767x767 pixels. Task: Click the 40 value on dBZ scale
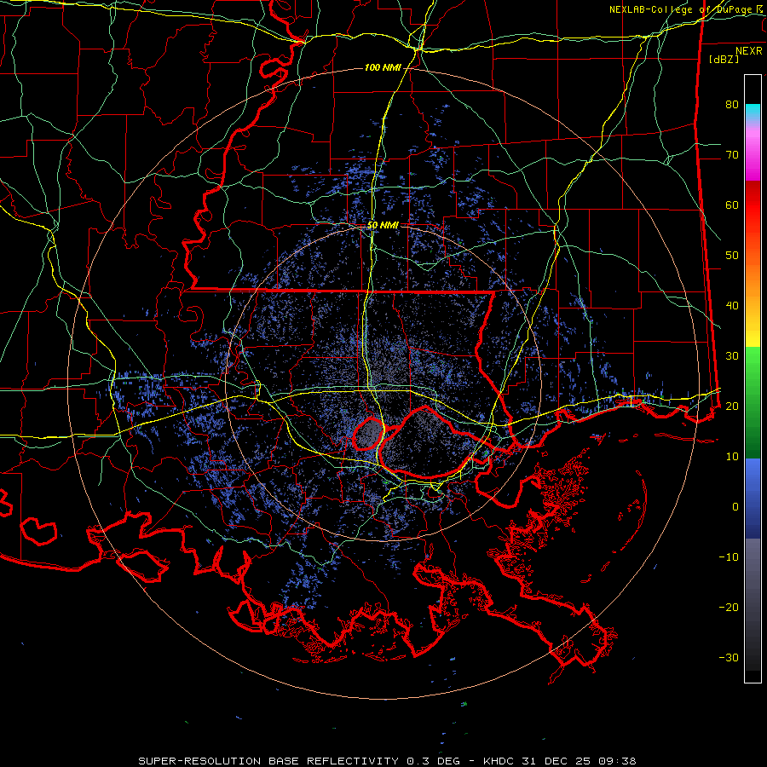pyautogui.click(x=732, y=306)
